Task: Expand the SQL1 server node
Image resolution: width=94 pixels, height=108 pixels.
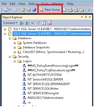Action: [5, 29]
